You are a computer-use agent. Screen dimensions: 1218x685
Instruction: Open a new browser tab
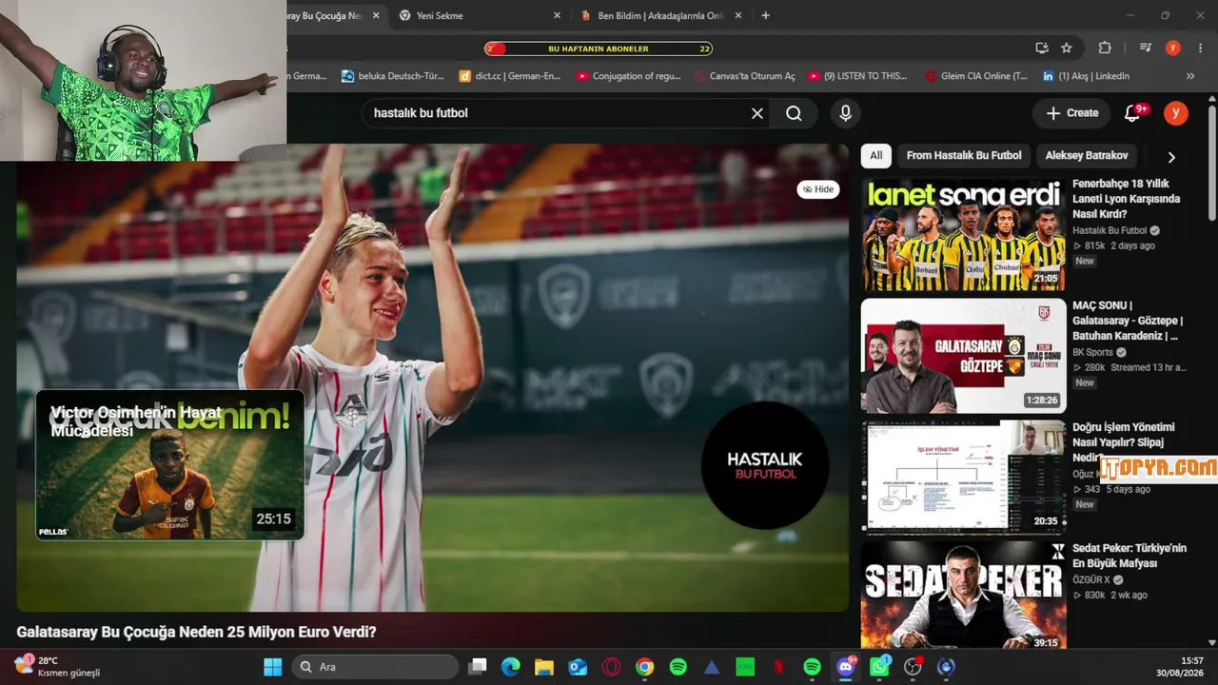coord(765,15)
